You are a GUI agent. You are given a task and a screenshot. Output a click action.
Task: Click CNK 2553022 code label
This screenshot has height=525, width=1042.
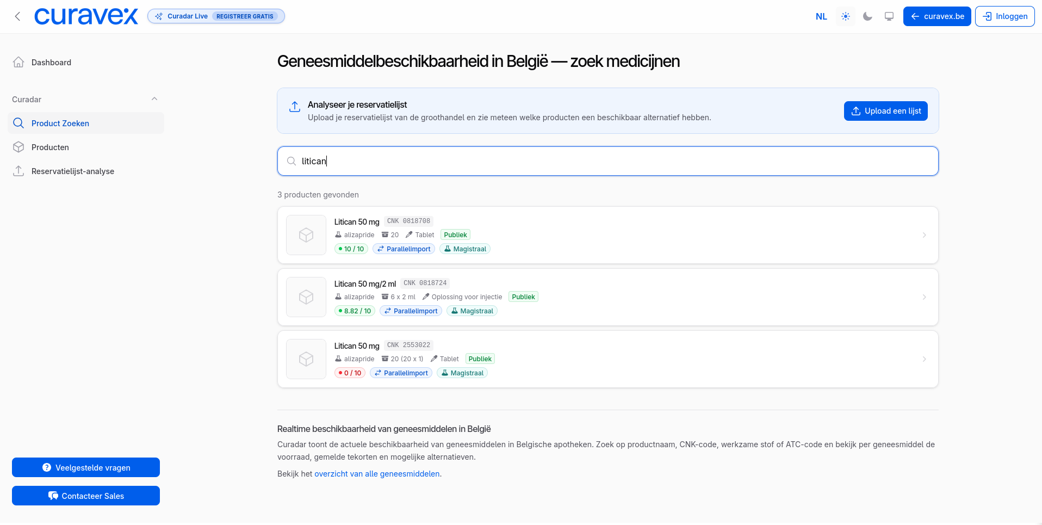tap(408, 345)
